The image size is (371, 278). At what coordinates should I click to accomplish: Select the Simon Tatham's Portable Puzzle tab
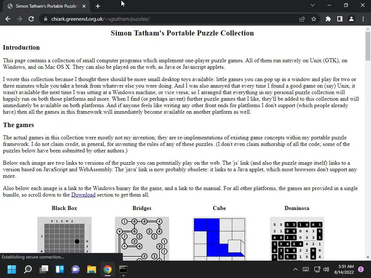pos(46,6)
